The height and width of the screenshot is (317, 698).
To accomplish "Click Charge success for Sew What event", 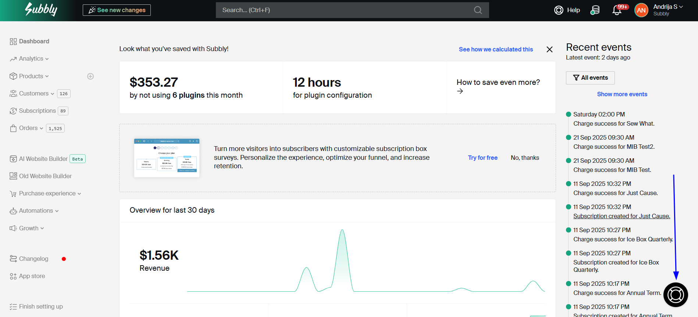I will 614,124.
